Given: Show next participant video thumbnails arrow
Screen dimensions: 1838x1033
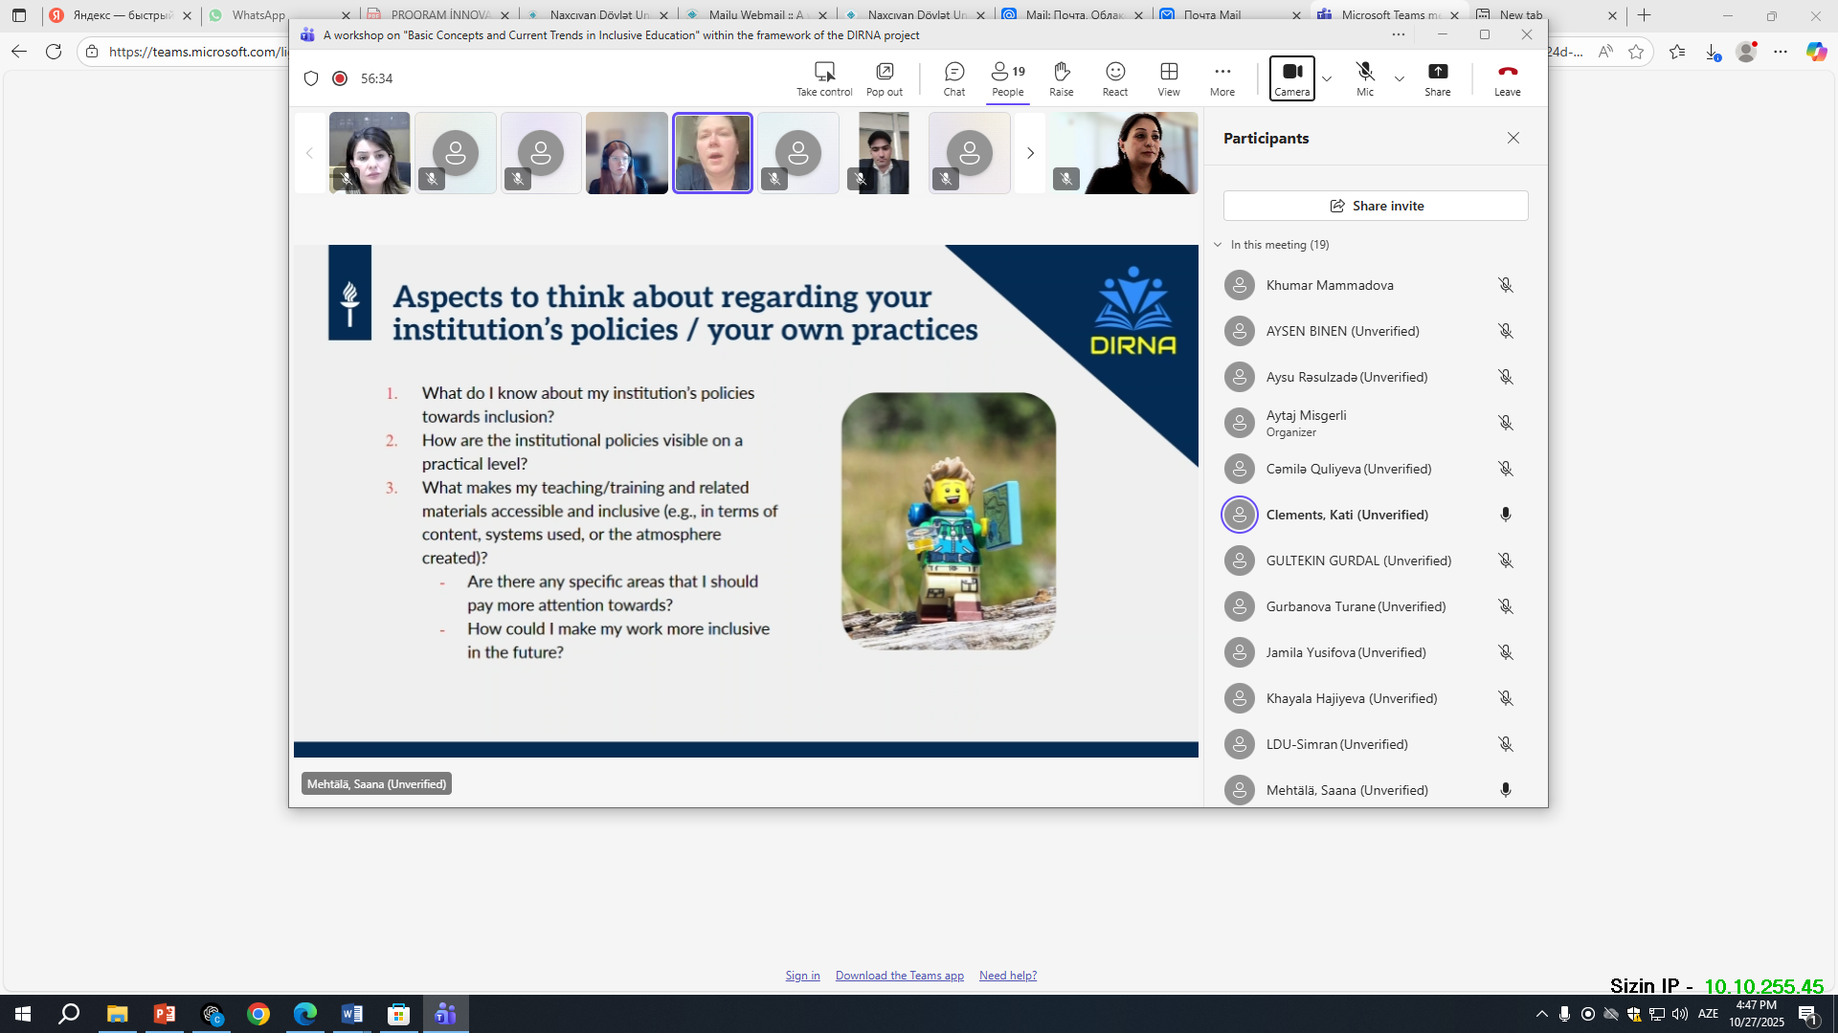Looking at the screenshot, I should click(x=1030, y=153).
